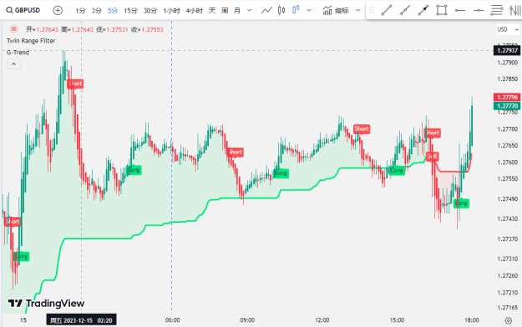The width and height of the screenshot is (522, 327).
Task: Expand the timeframe dropdown arrow
Action: point(250,10)
